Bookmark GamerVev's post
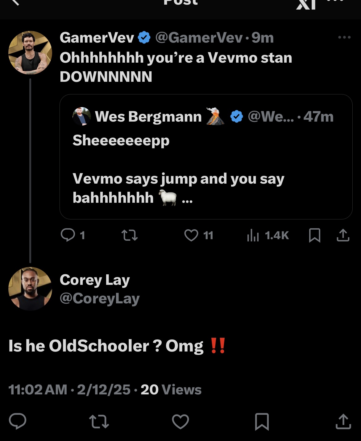This screenshot has height=441, width=361. (x=315, y=235)
